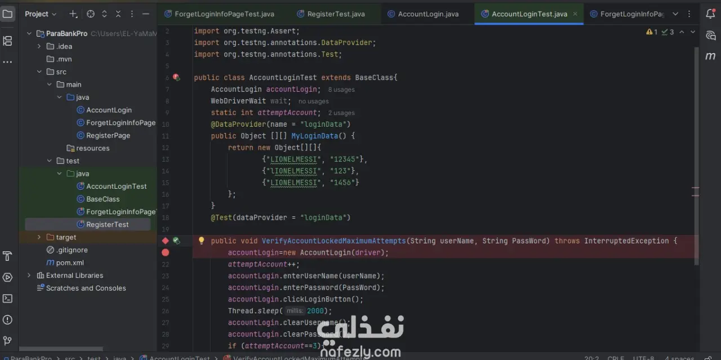Open Project panel options kebab menu
This screenshot has height=360, width=721.
click(x=132, y=14)
